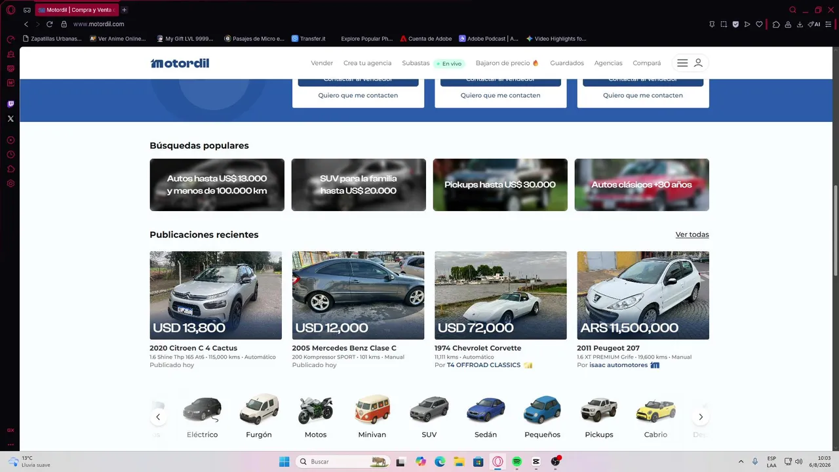Viewport: 839px width, 472px height.
Task: Go back to the previous page
Action: pyautogui.click(x=26, y=24)
